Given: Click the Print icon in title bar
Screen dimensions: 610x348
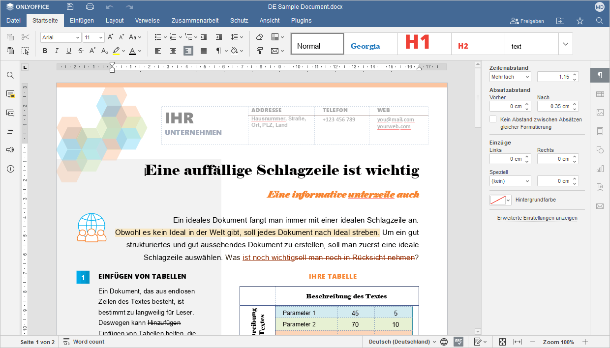Looking at the screenshot, I should (x=90, y=7).
